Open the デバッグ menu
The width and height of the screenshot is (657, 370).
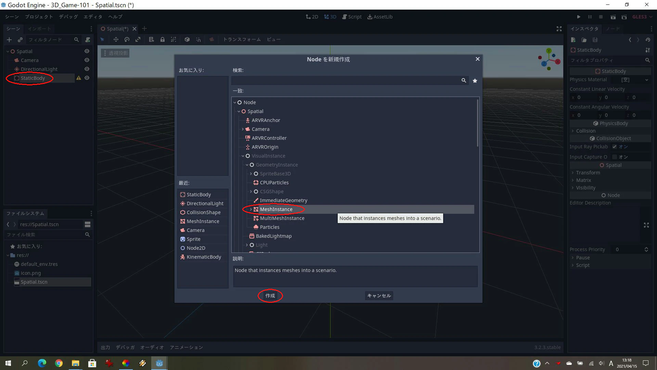[68, 17]
